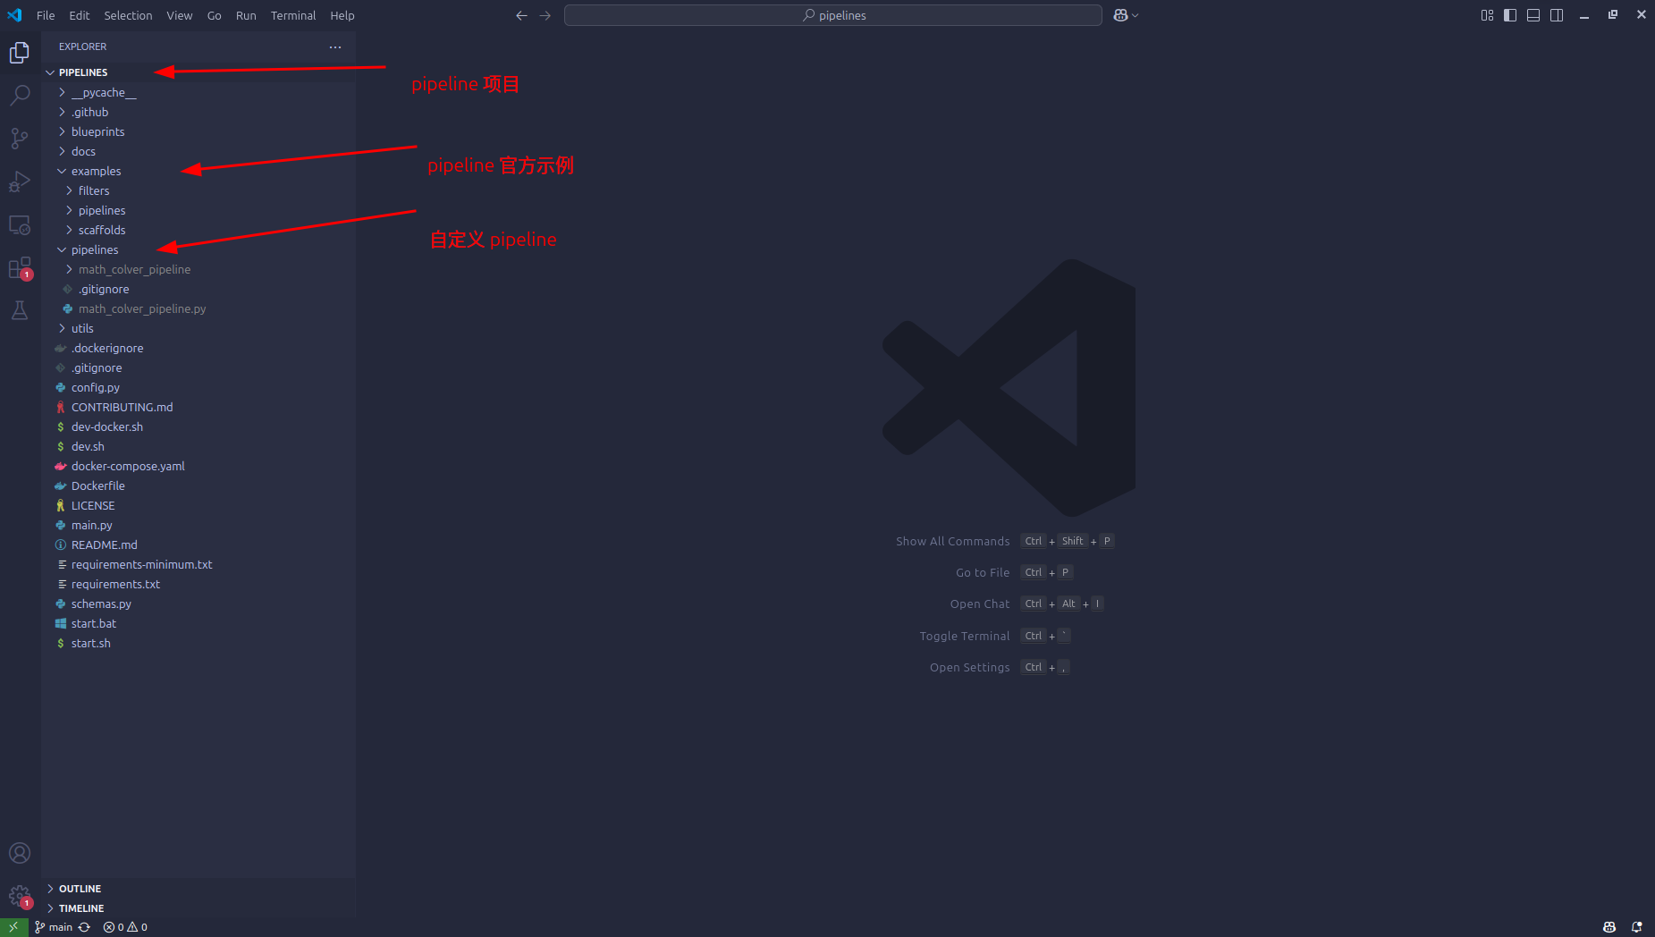Open the Testing flask view
This screenshot has height=937, width=1655.
(20, 310)
